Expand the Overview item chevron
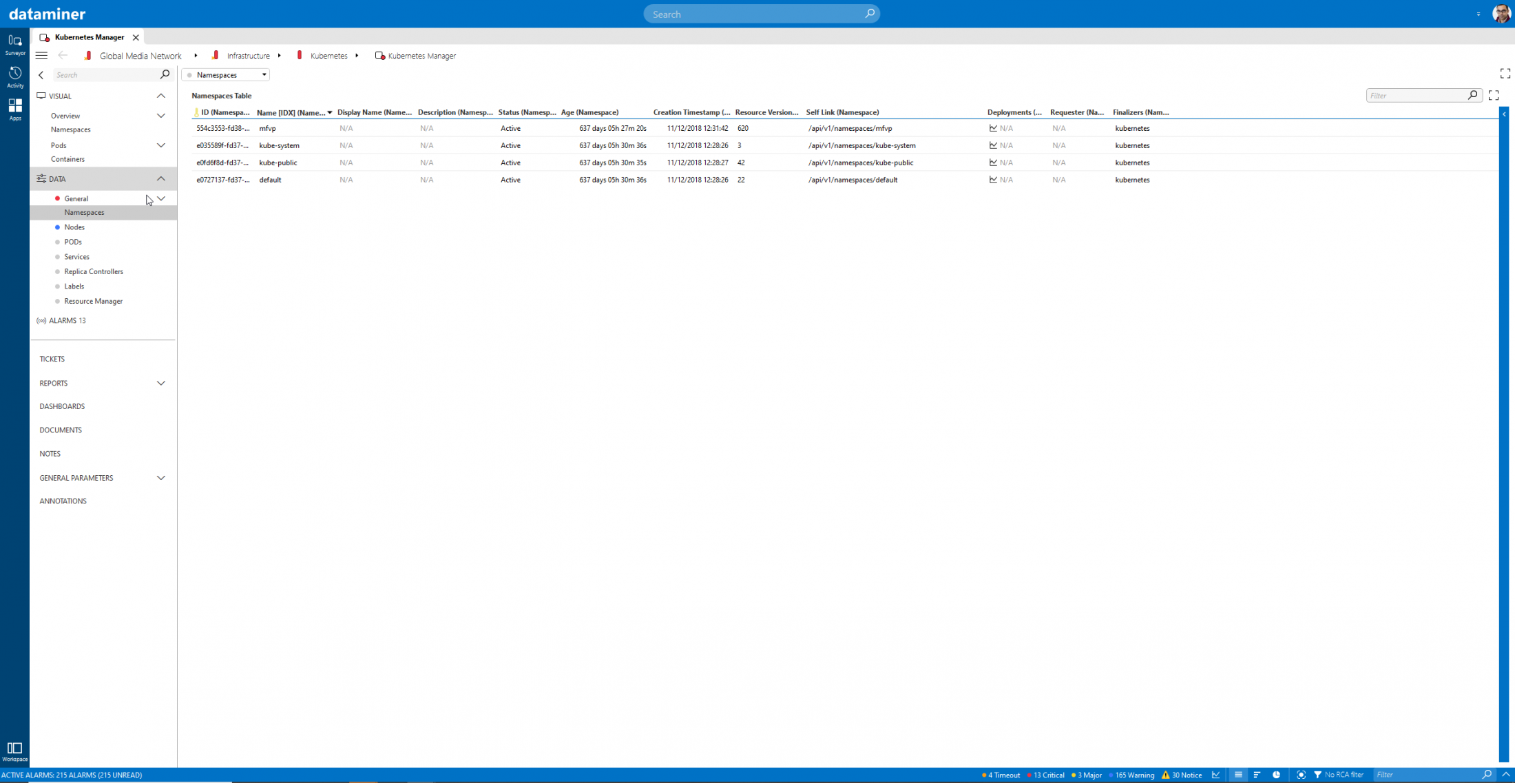The image size is (1515, 783). [161, 116]
